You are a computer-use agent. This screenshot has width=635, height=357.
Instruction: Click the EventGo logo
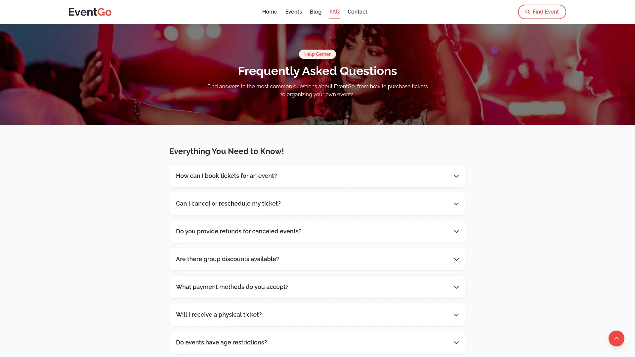(x=90, y=12)
